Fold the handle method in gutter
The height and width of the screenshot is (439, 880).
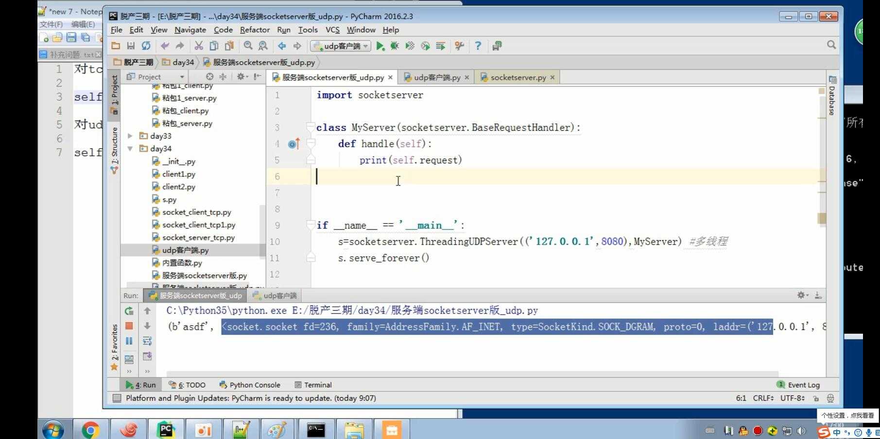(311, 143)
